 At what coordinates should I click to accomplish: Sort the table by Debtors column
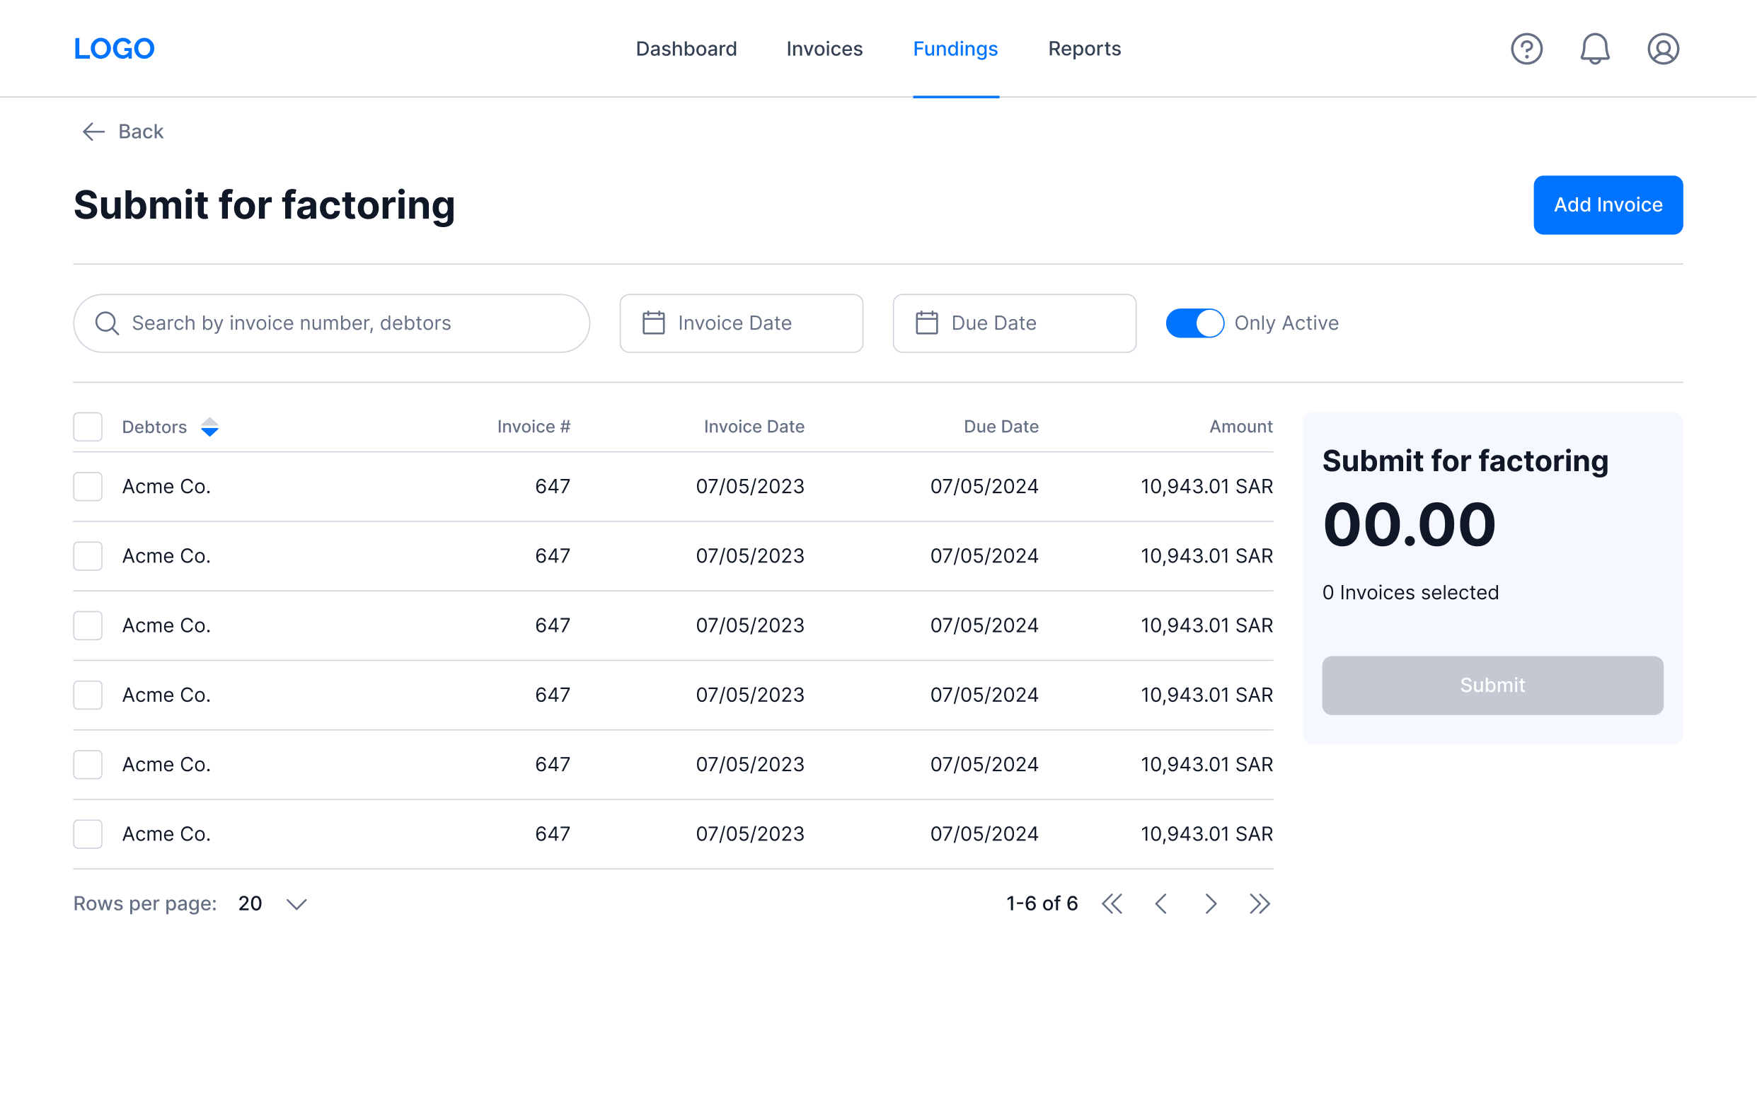pyautogui.click(x=211, y=427)
